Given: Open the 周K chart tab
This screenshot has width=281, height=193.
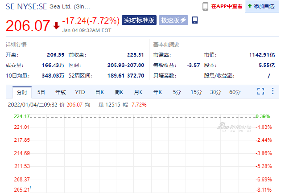Looking at the screenshot, I should (x=119, y=92).
